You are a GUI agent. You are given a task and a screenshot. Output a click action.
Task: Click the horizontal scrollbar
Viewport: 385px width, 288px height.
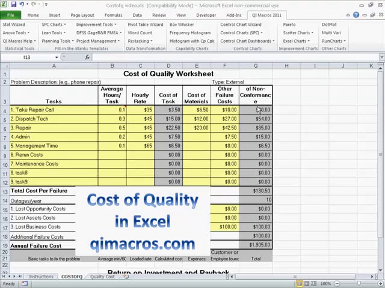[295, 277]
